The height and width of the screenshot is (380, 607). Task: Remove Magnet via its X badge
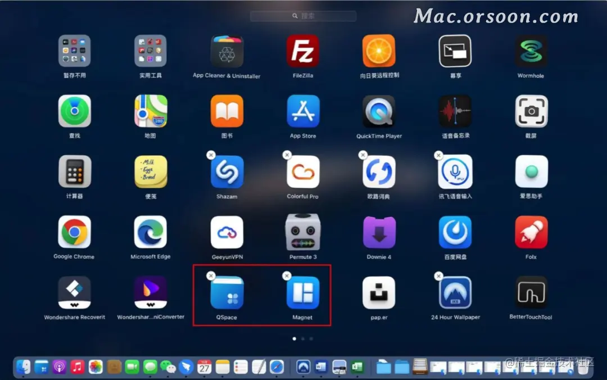[287, 275]
